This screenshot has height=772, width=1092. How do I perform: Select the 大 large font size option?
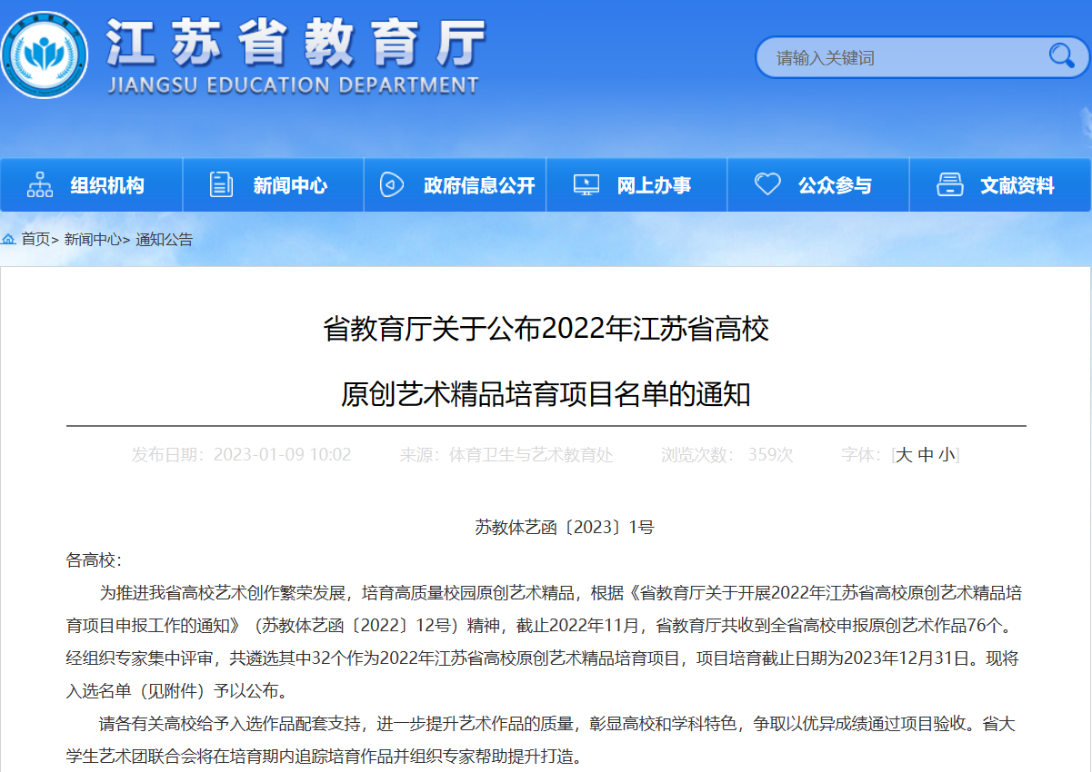click(903, 455)
